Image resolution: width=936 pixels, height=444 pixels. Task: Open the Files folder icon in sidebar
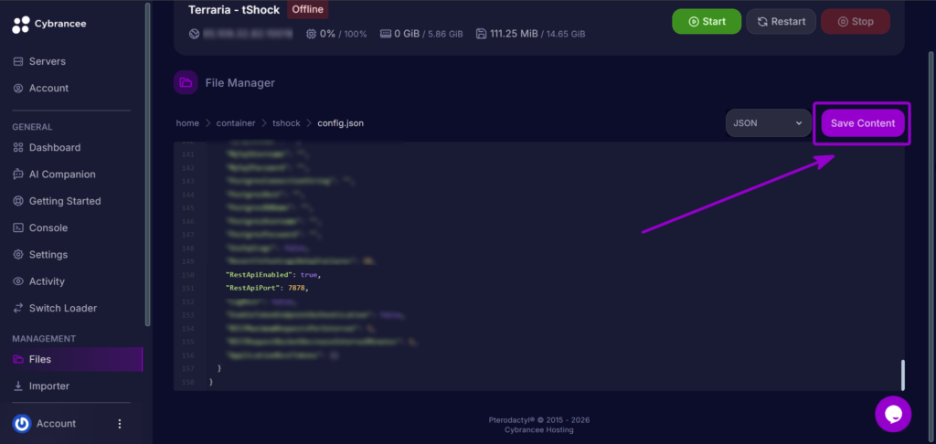(x=18, y=359)
